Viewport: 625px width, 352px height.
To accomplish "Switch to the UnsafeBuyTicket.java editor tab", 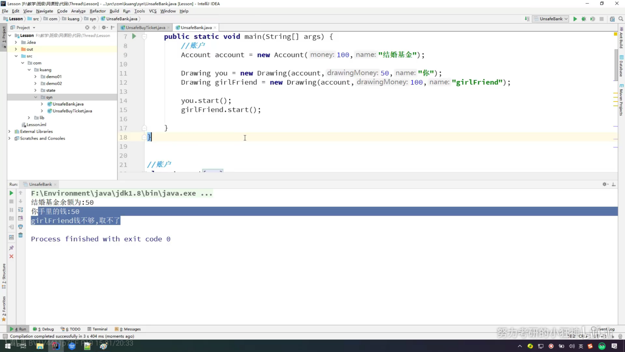I will pos(145,28).
